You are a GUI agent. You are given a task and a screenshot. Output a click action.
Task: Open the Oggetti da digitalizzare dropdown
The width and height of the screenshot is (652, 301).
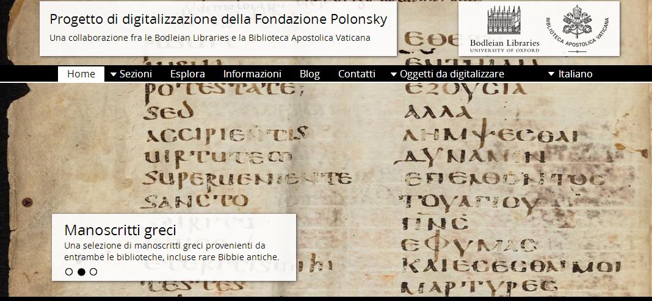(452, 74)
